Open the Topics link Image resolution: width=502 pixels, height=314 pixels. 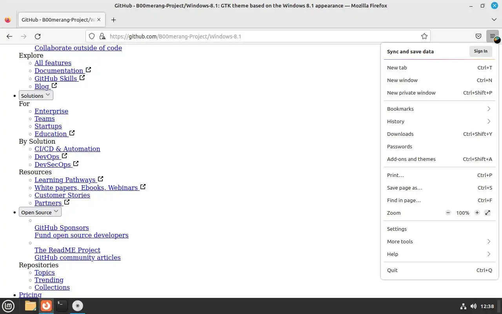coord(45,272)
